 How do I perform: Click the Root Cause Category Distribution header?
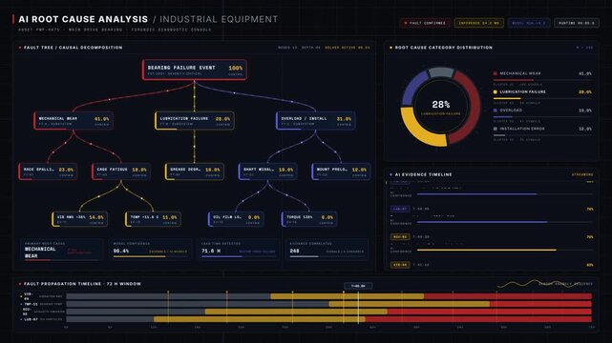(443, 48)
